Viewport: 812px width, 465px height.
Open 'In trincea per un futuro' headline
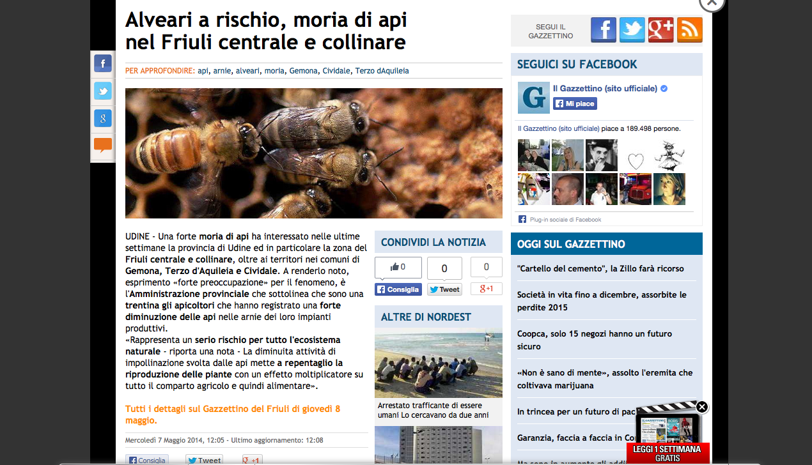pos(577,411)
